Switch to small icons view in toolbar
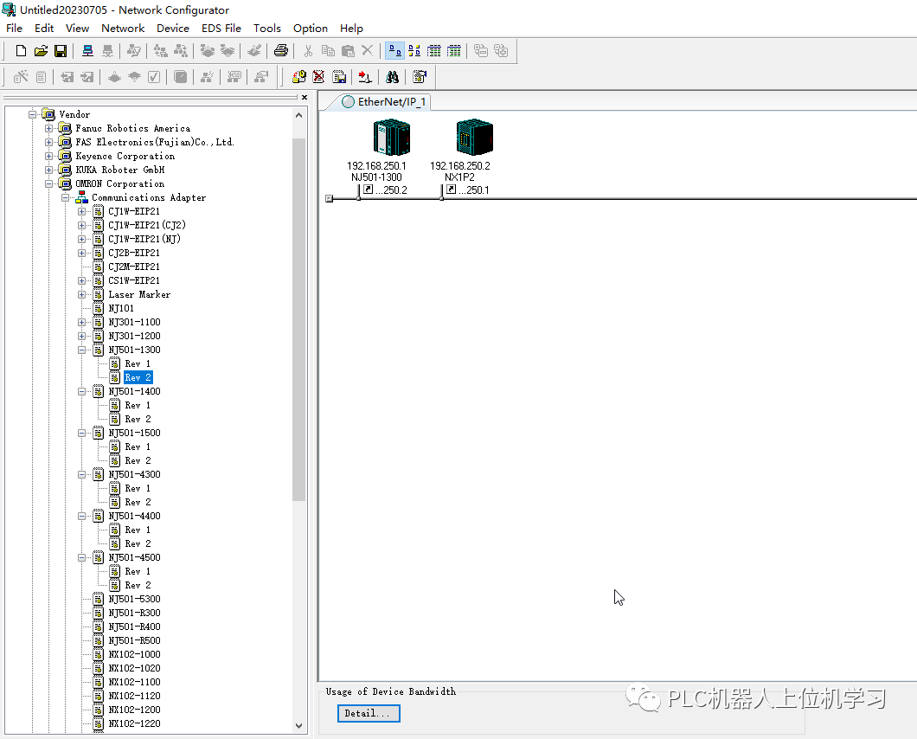The width and height of the screenshot is (917, 739). coord(414,51)
